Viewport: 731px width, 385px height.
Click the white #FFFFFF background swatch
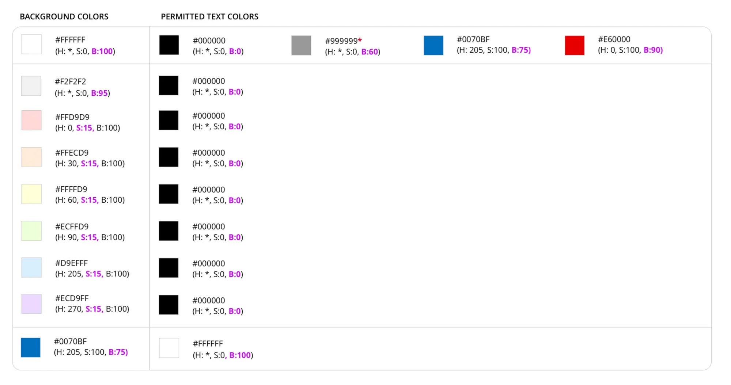coord(31,44)
